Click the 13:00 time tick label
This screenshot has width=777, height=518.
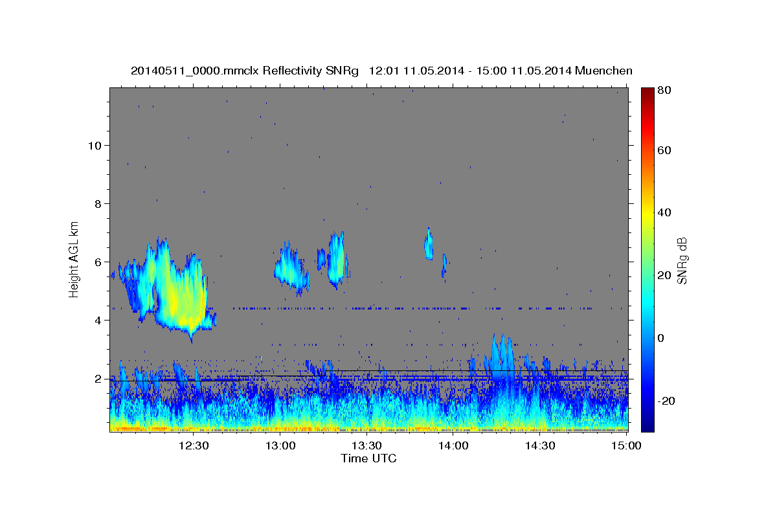(280, 446)
